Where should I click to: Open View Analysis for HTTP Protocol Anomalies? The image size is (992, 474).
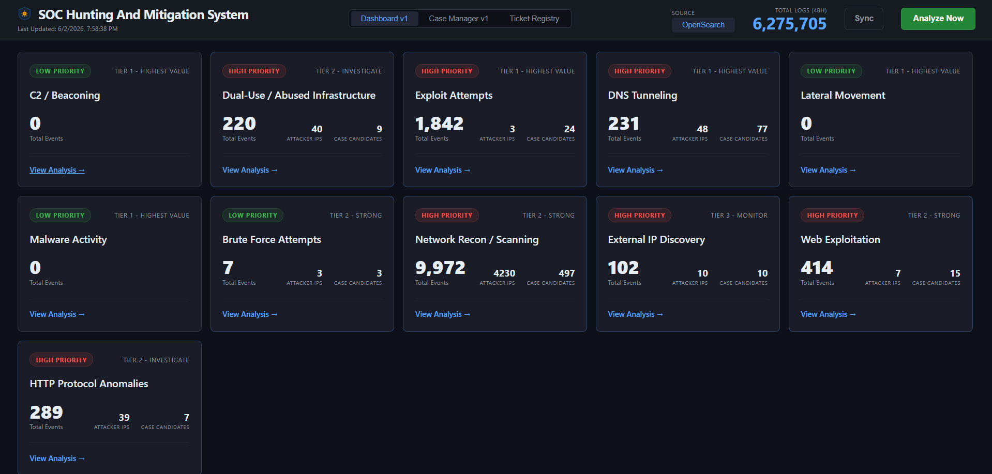click(57, 458)
